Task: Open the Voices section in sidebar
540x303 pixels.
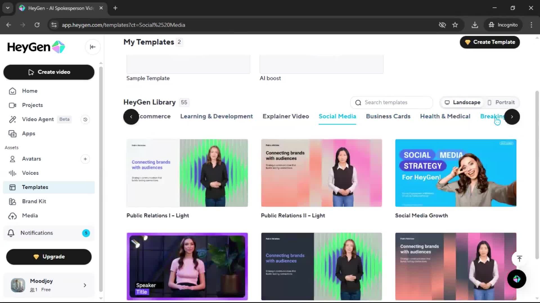Action: tap(30, 173)
